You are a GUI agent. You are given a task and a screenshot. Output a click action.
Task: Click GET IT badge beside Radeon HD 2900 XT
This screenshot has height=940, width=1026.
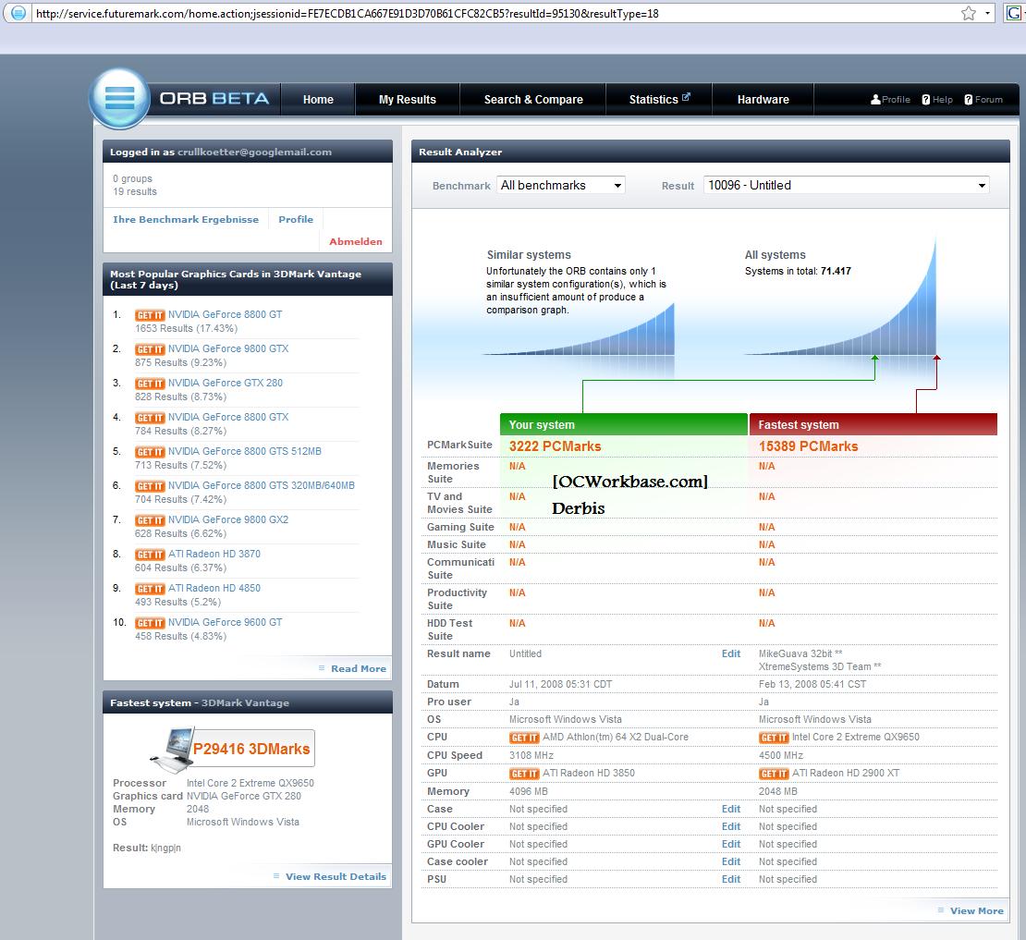coord(774,774)
